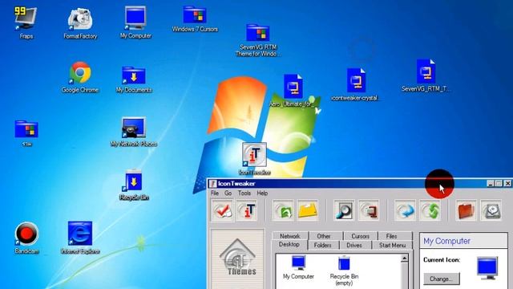Open the Go menu
513x289 pixels.
click(228, 193)
